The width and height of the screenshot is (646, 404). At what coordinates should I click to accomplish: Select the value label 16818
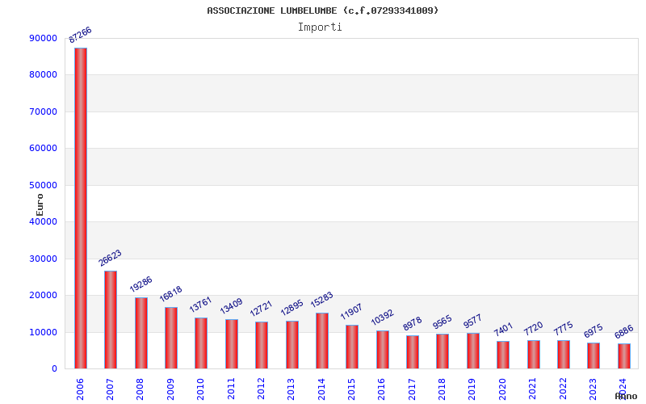[x=171, y=294]
